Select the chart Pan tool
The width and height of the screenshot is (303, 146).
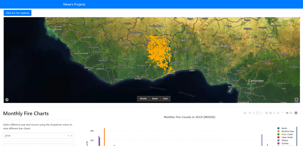point(254,113)
